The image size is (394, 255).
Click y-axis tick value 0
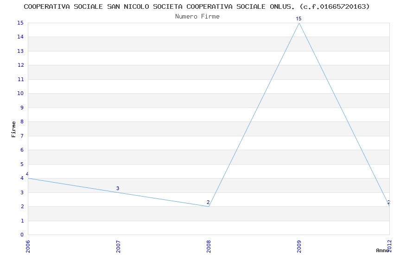(22, 235)
